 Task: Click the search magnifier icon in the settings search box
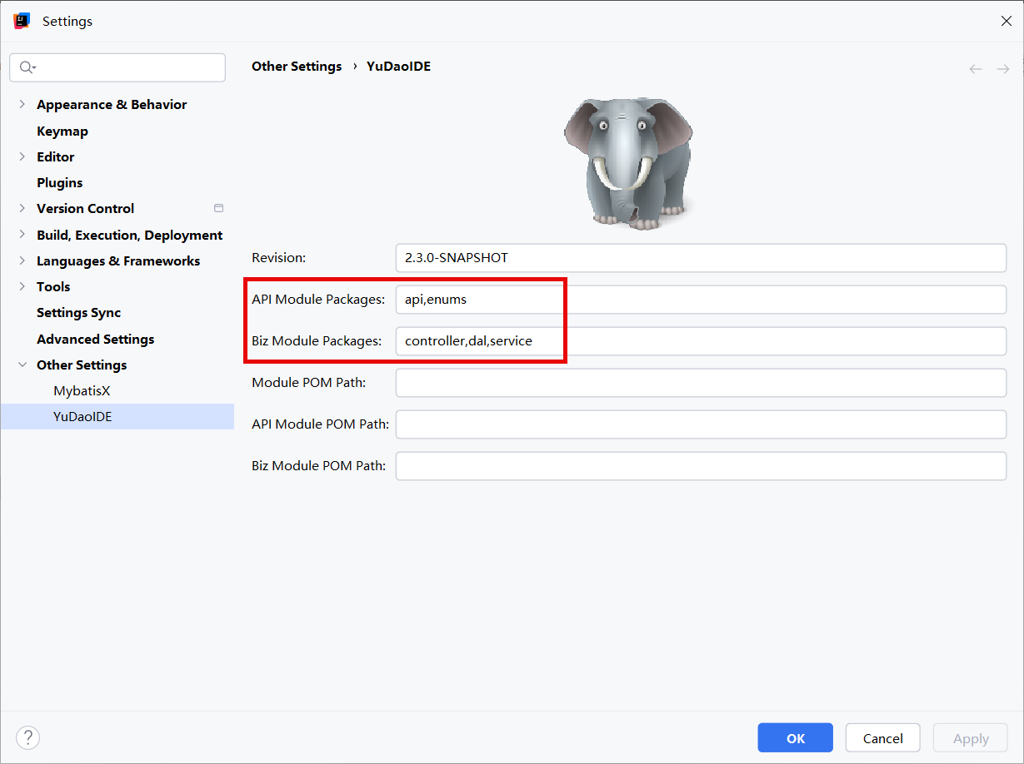(27, 67)
